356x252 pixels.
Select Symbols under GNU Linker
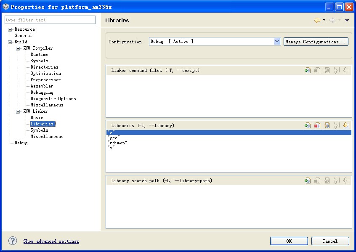click(39, 130)
